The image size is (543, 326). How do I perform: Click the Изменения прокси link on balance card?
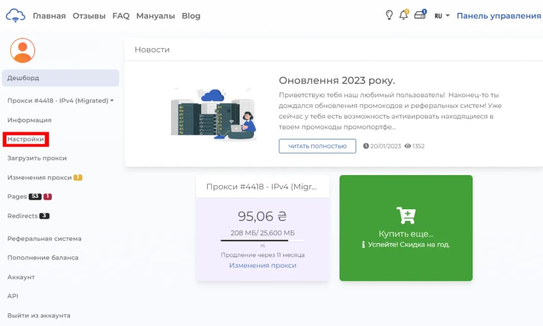click(x=262, y=265)
